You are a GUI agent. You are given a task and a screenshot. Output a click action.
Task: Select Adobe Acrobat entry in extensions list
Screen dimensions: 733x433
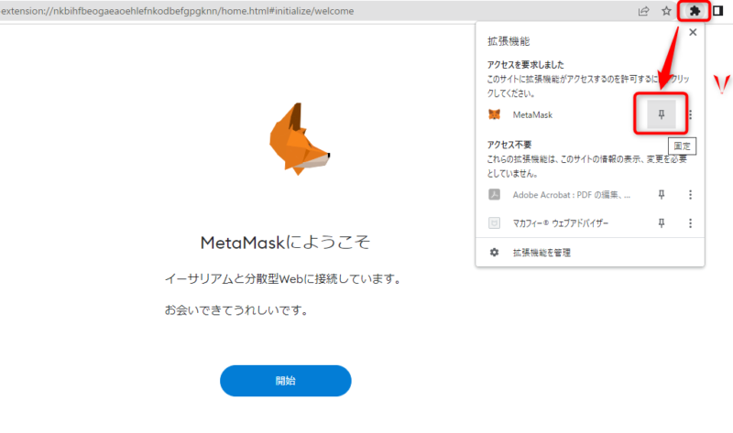coord(571,195)
